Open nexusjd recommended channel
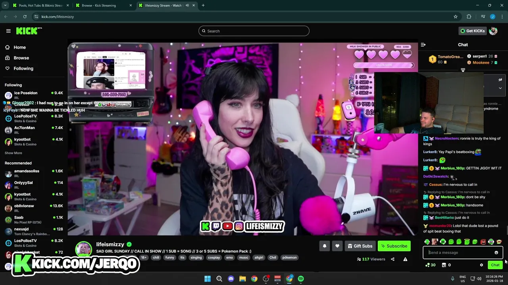Screen dimensions: 508x285 [34, 231]
